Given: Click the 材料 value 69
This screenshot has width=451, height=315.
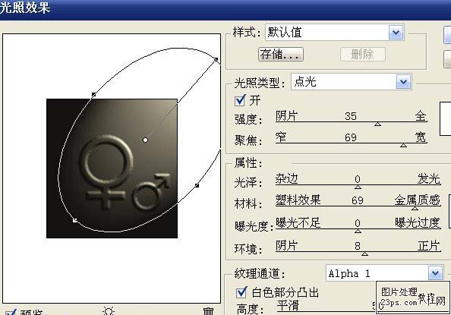Looking at the screenshot, I should click(358, 200).
